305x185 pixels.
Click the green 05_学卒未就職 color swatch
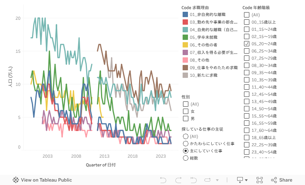point(185,37)
